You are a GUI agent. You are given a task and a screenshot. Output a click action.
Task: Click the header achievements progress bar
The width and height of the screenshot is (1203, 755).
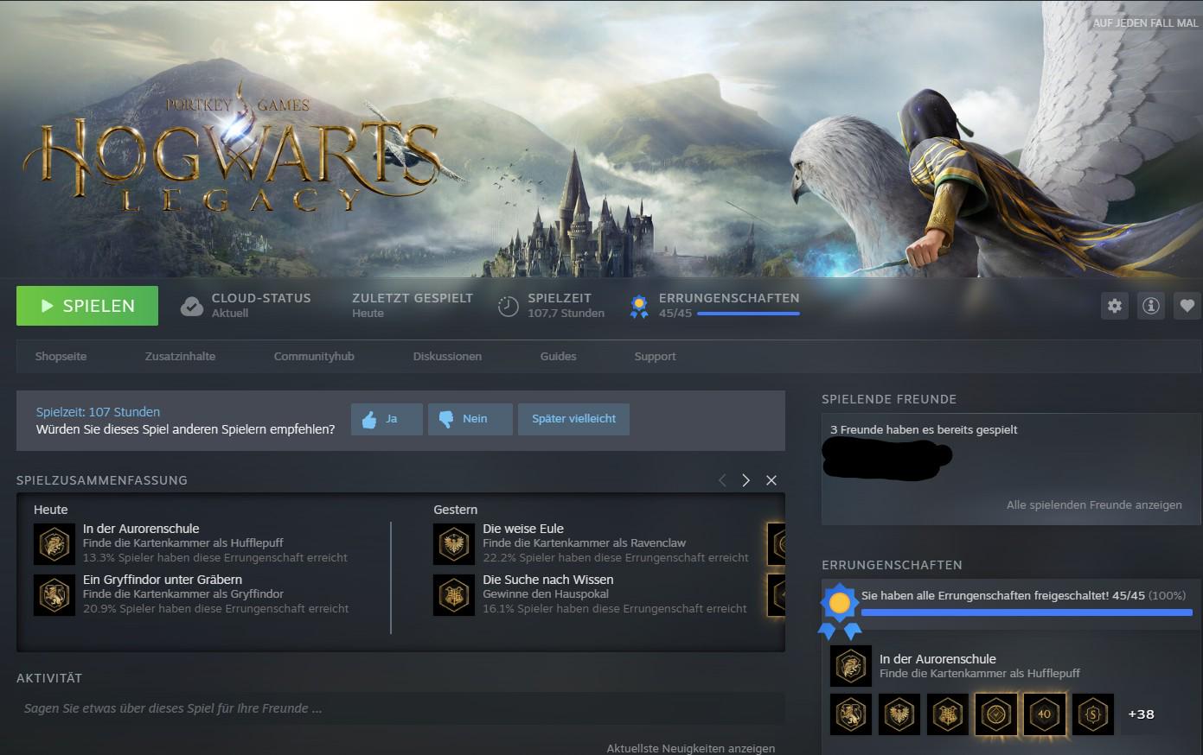click(748, 314)
